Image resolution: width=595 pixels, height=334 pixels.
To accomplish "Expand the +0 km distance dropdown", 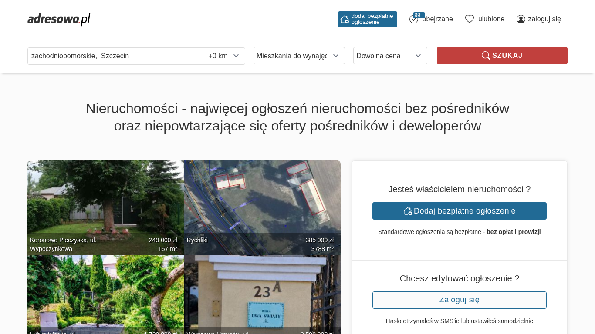I will click(x=223, y=56).
